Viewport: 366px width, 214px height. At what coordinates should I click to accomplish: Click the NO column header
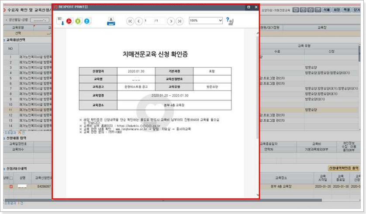[x=10, y=49]
